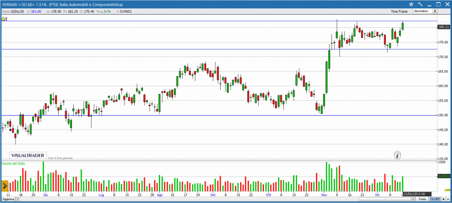Zoom in with the plus button
This screenshot has height=203, width=452.
(x=444, y=199)
